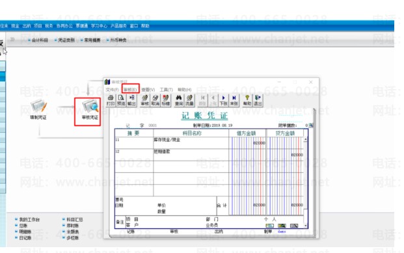
Task: Click the 取消 cancel-approval toolbar icon
Action: 155,100
